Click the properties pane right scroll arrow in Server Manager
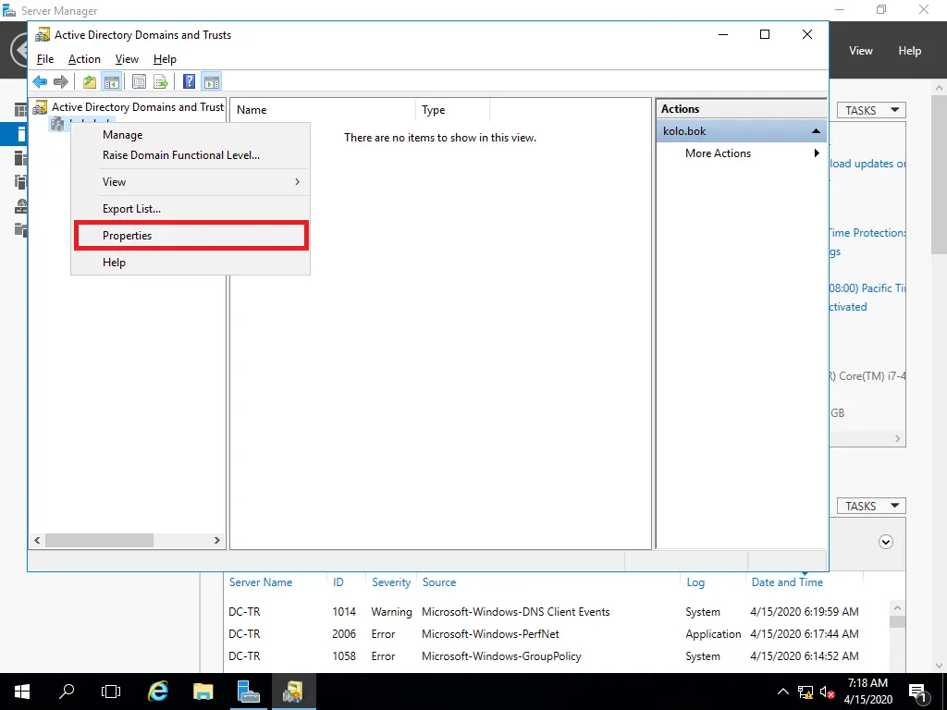 [x=897, y=439]
